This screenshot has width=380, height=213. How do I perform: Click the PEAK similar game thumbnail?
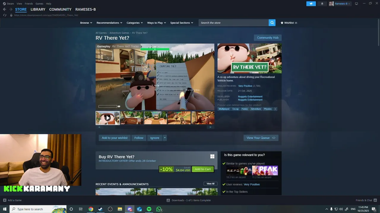pos(265,170)
